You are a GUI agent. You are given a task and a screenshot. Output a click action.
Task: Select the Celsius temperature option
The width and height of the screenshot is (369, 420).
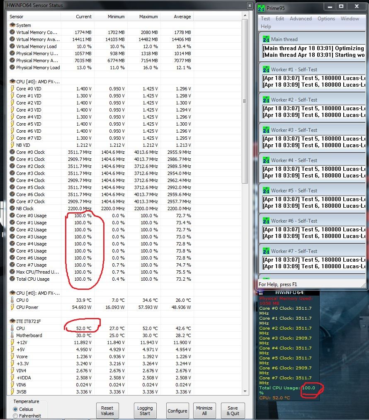click(x=16, y=409)
